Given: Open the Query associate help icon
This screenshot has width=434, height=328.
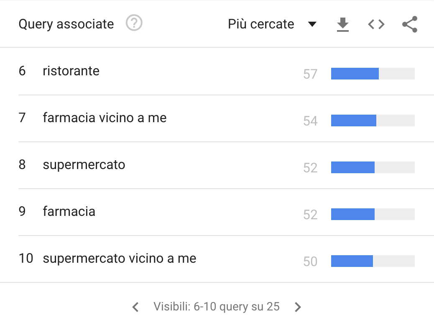Looking at the screenshot, I should [134, 23].
